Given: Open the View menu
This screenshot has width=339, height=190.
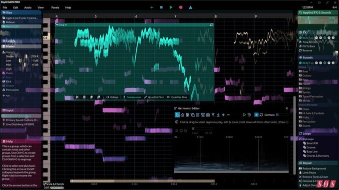Looking at the screenshot, I should pos(40,7).
